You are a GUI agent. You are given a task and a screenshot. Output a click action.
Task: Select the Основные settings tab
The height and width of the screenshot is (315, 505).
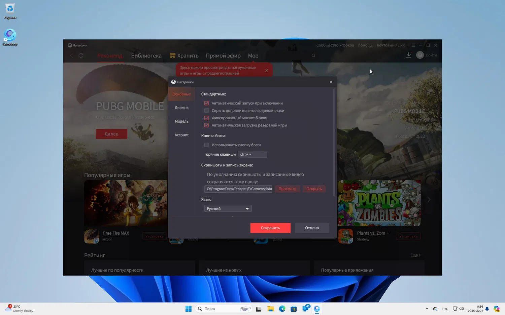click(x=181, y=94)
